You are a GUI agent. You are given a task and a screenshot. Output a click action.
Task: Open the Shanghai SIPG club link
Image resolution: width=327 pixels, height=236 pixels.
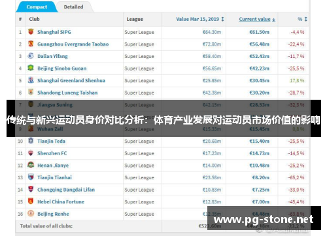coord(54,32)
